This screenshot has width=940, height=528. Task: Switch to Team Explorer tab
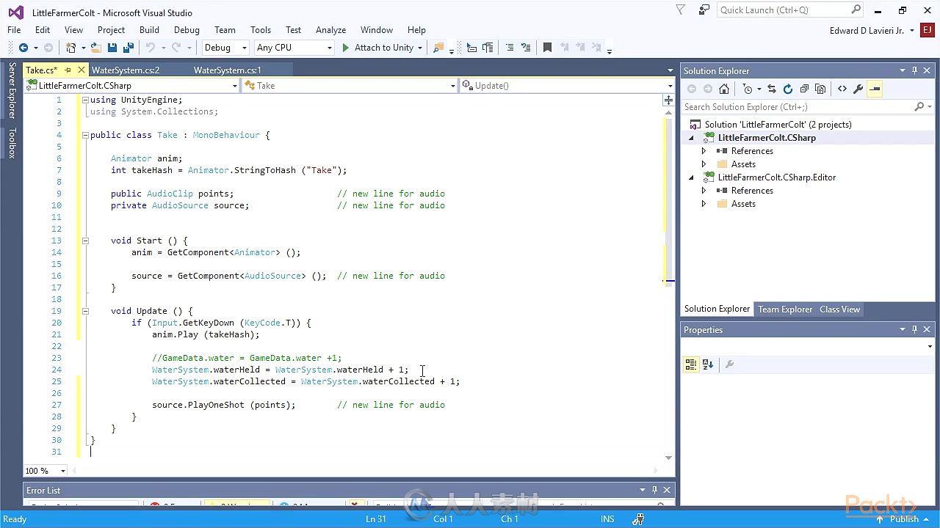785,309
